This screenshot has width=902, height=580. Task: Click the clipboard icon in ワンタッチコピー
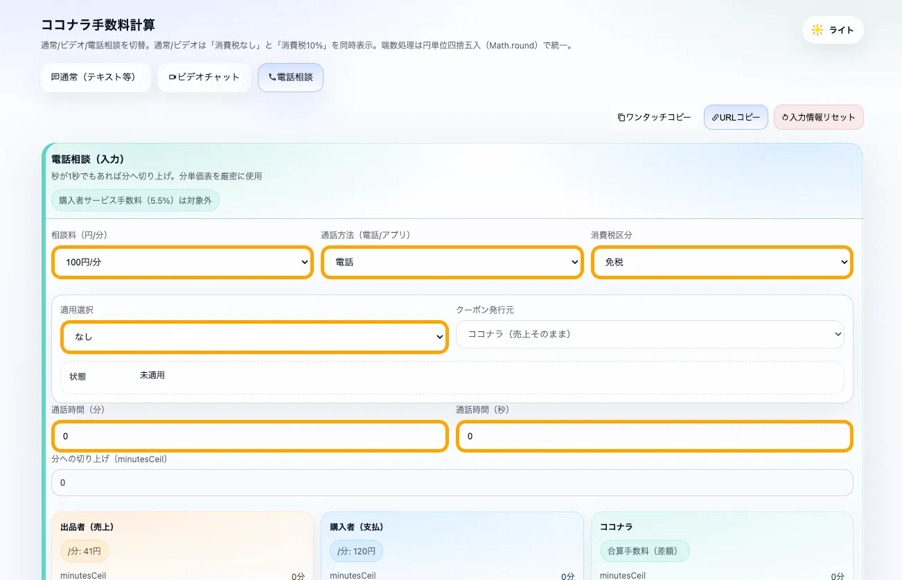click(621, 117)
